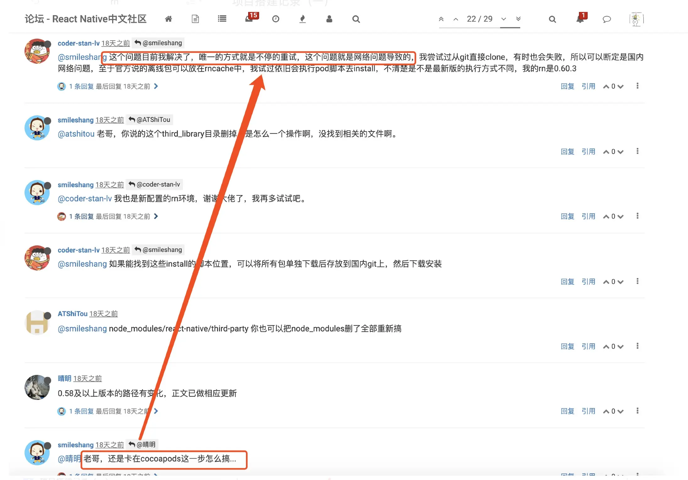Jump to next post with pagination down arrow
Screen dimensions: 688x480
pos(504,19)
